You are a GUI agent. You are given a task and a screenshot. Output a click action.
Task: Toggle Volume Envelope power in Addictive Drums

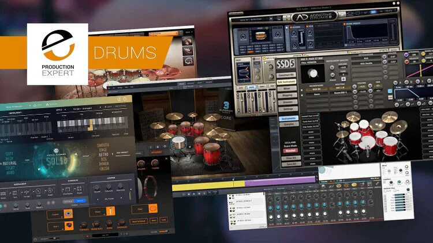pos(344,24)
